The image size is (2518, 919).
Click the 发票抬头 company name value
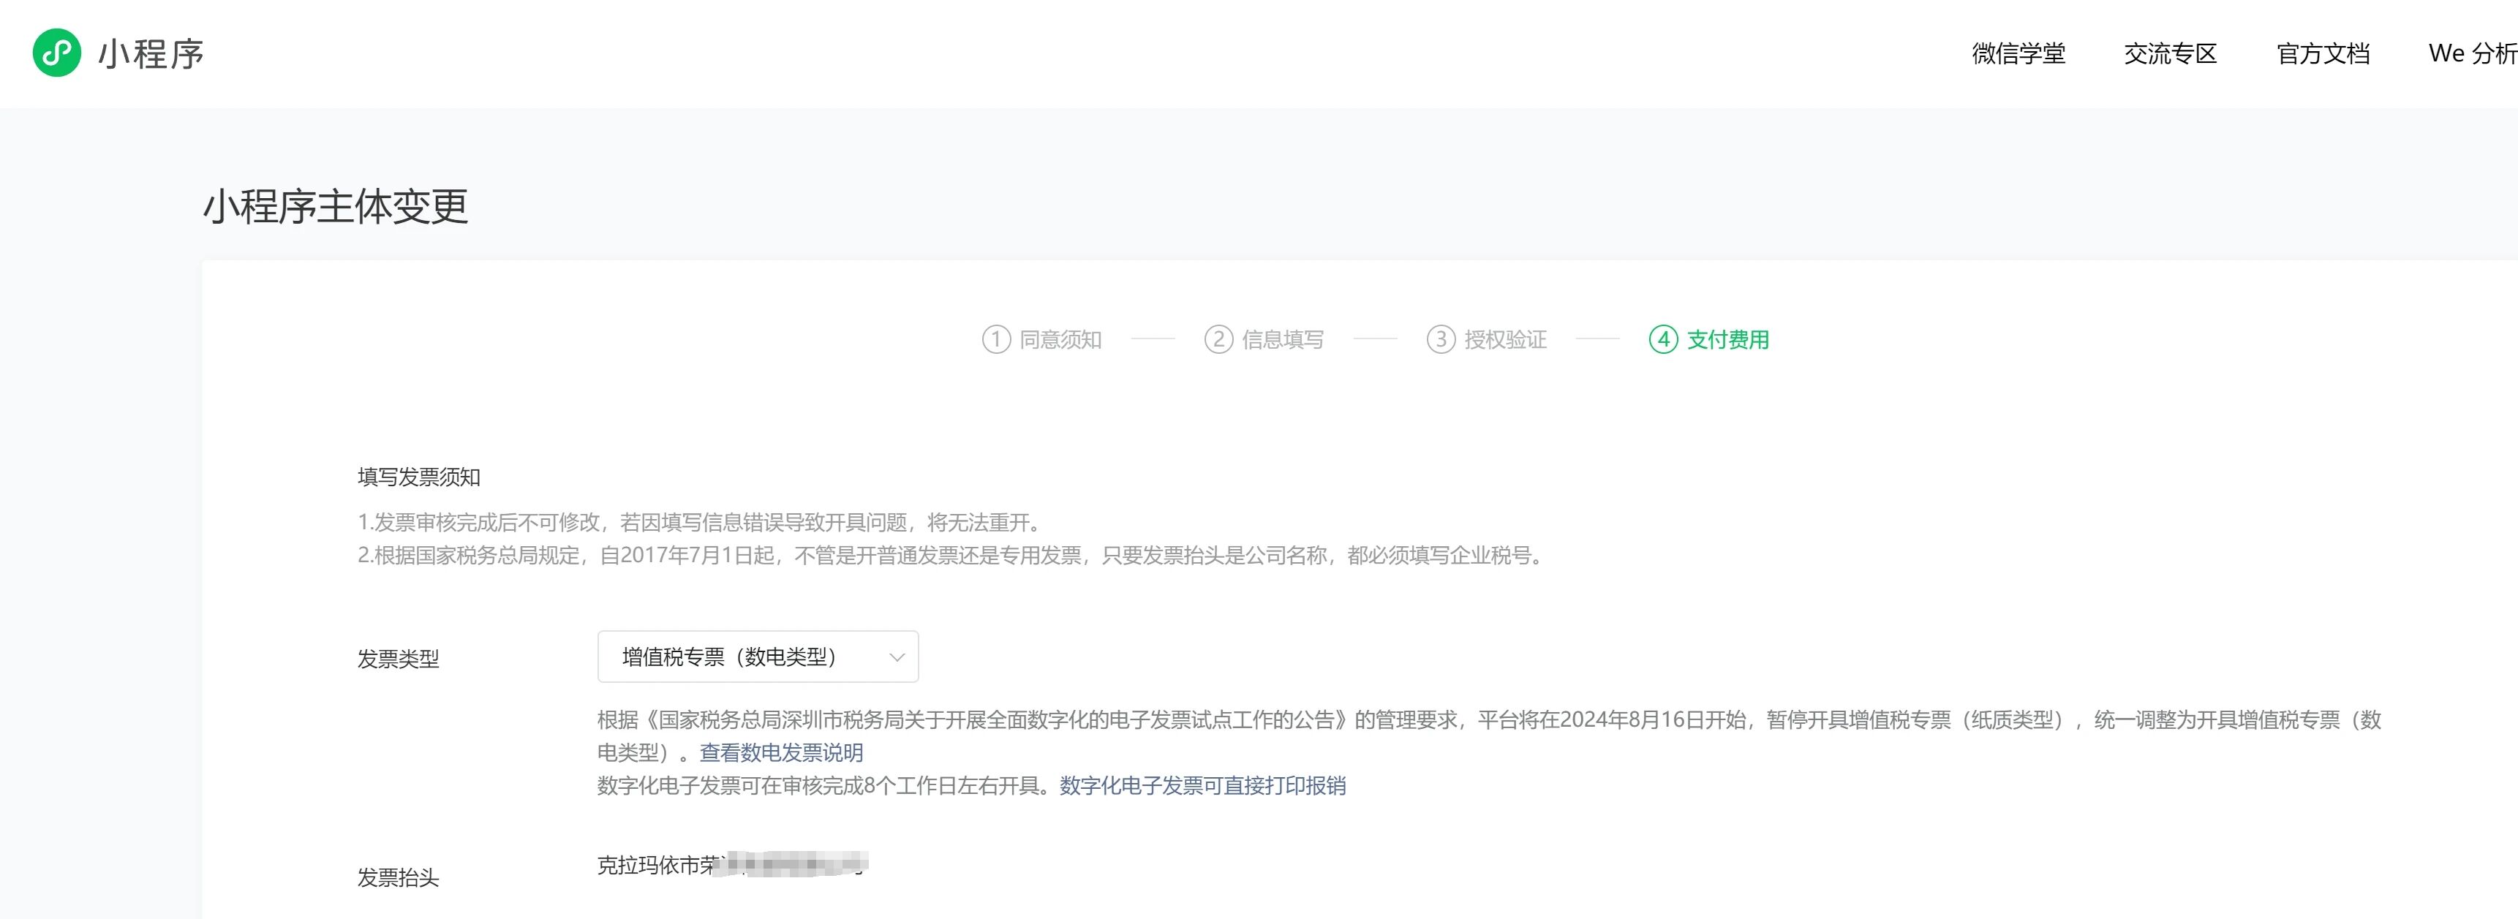(x=731, y=864)
